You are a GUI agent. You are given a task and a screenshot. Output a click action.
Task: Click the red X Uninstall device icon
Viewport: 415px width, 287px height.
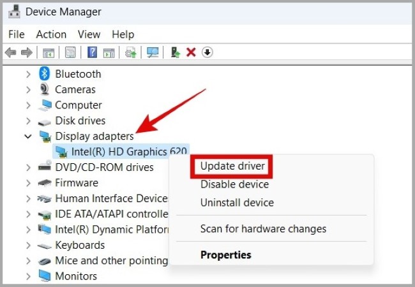click(191, 52)
